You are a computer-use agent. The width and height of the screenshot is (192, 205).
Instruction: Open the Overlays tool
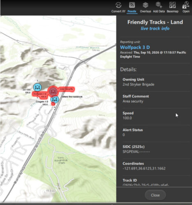pos(146,8)
